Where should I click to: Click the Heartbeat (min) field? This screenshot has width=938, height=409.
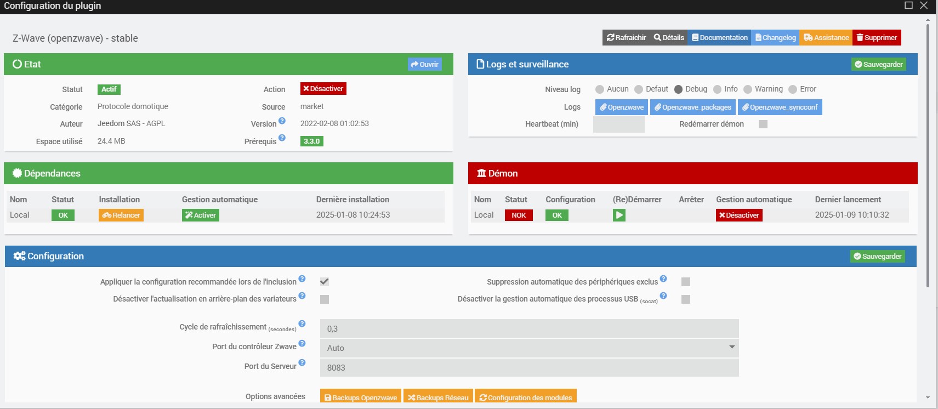coord(619,124)
